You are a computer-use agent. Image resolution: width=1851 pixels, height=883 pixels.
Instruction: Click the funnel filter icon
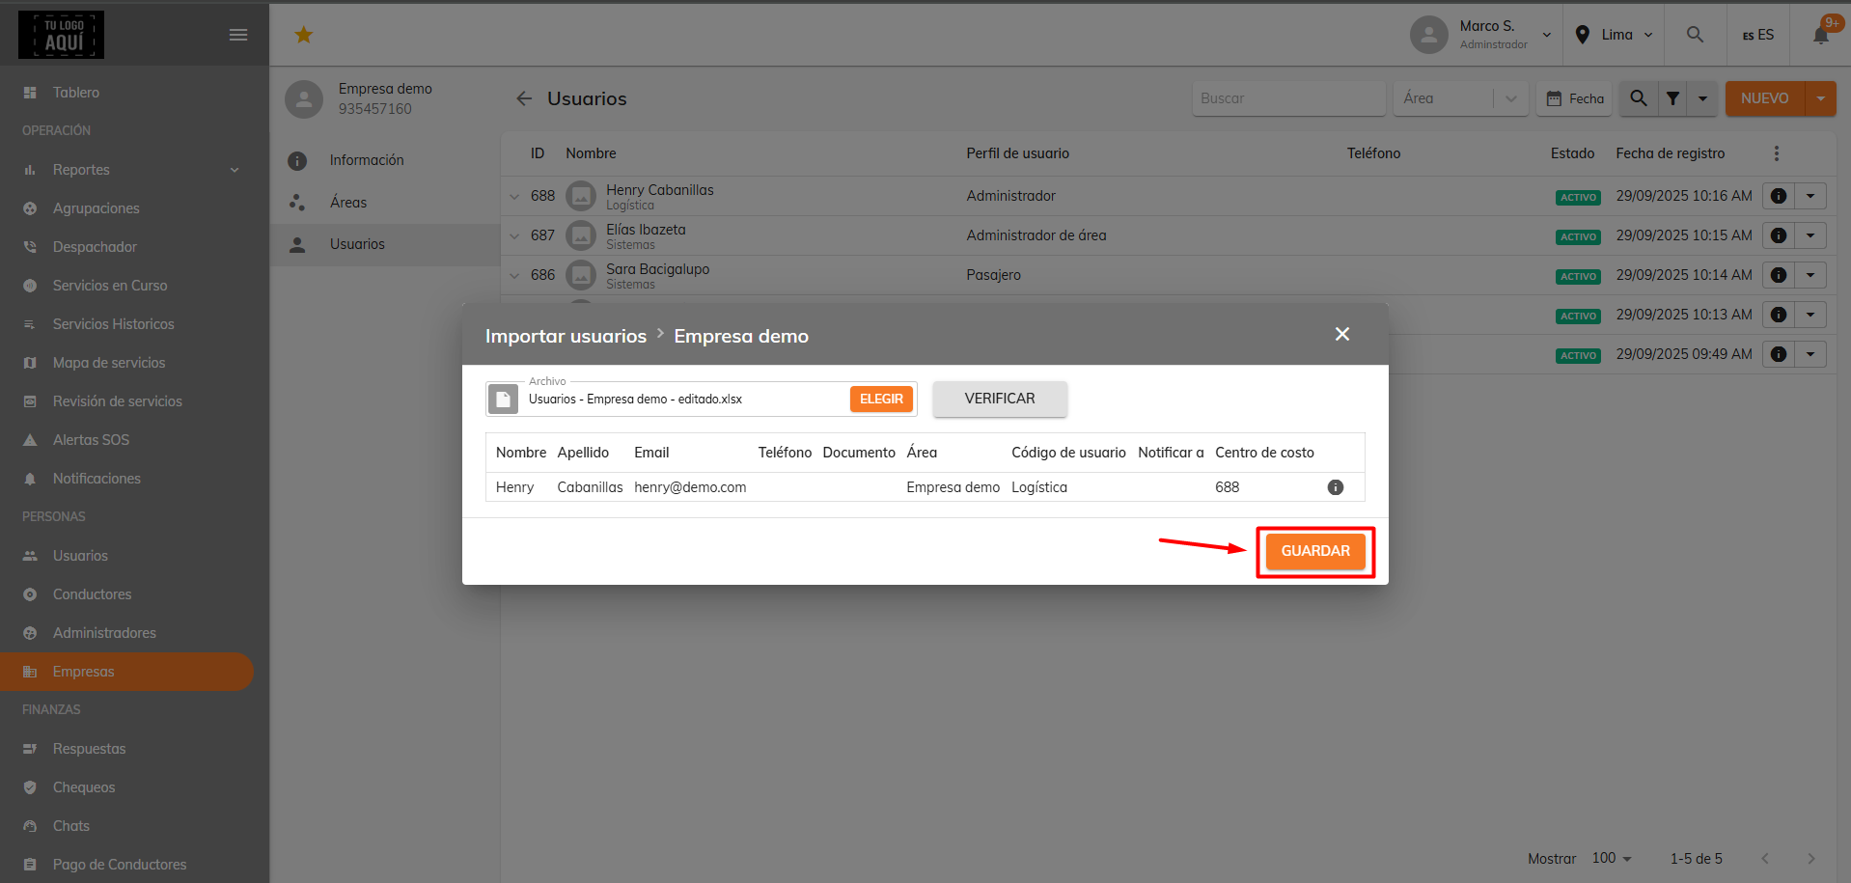pyautogui.click(x=1672, y=98)
